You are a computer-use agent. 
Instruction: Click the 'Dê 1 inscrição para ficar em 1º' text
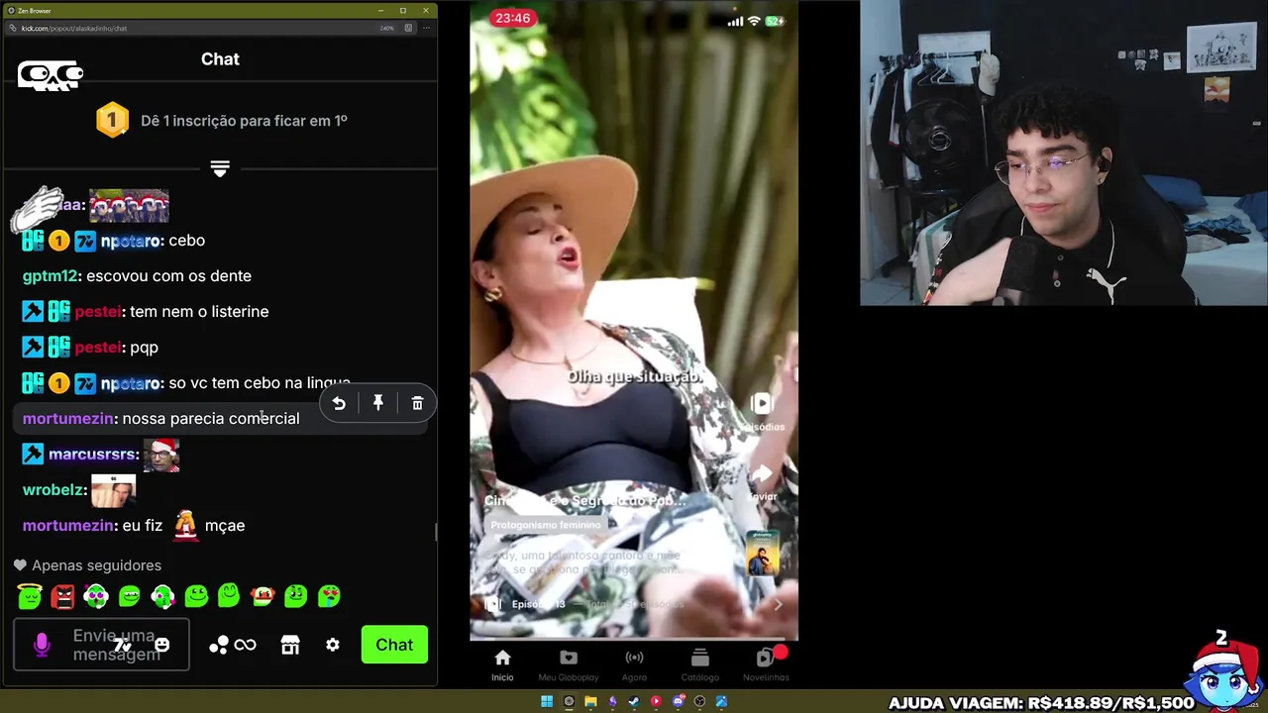[x=244, y=121]
